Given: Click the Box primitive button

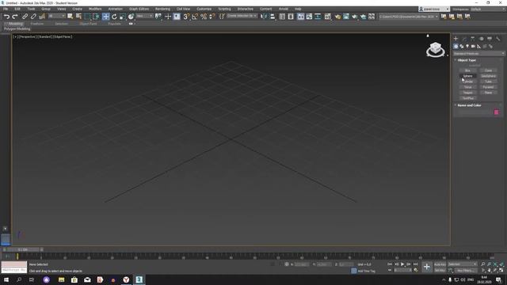Looking at the screenshot, I should (467, 70).
